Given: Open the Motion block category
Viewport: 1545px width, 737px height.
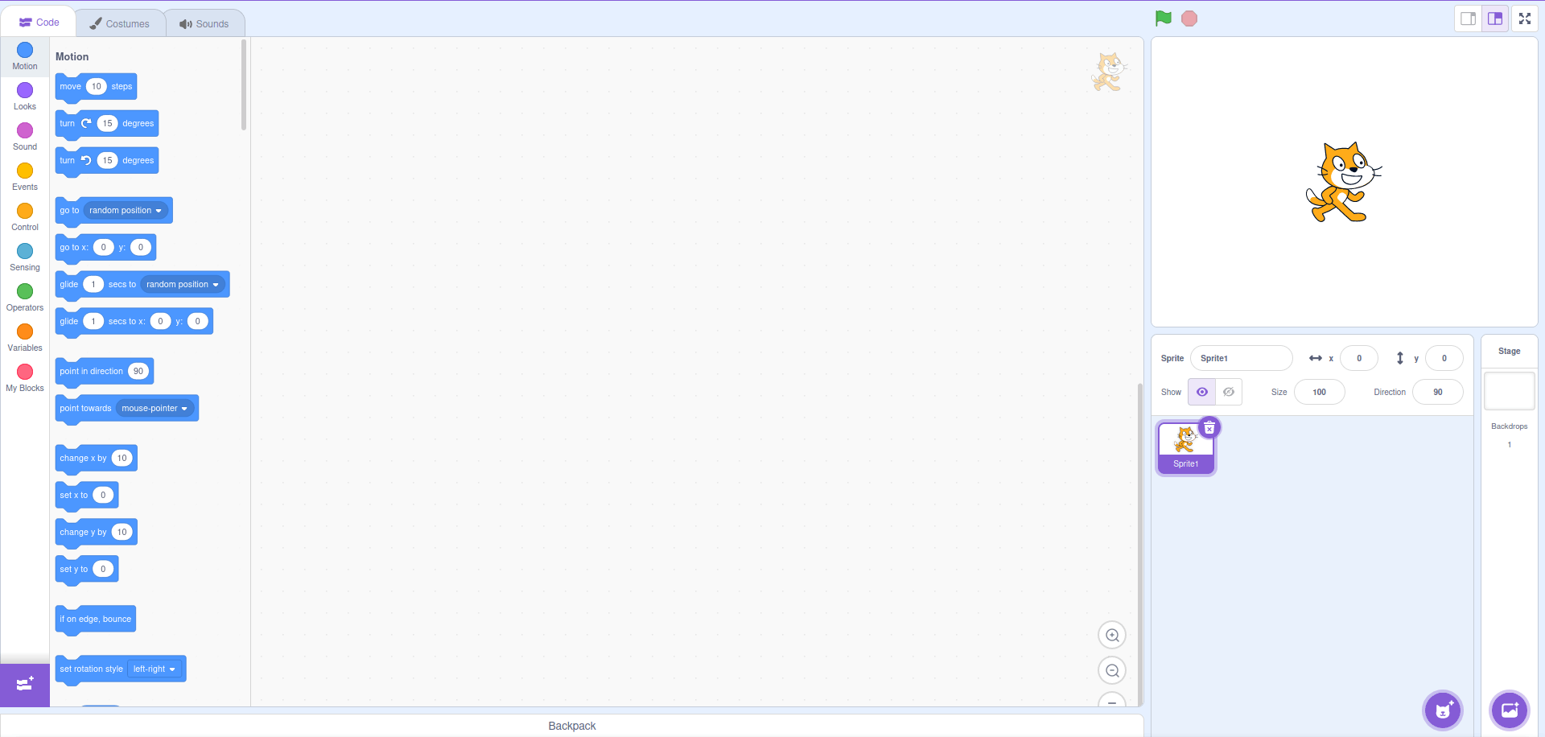Looking at the screenshot, I should (25, 56).
